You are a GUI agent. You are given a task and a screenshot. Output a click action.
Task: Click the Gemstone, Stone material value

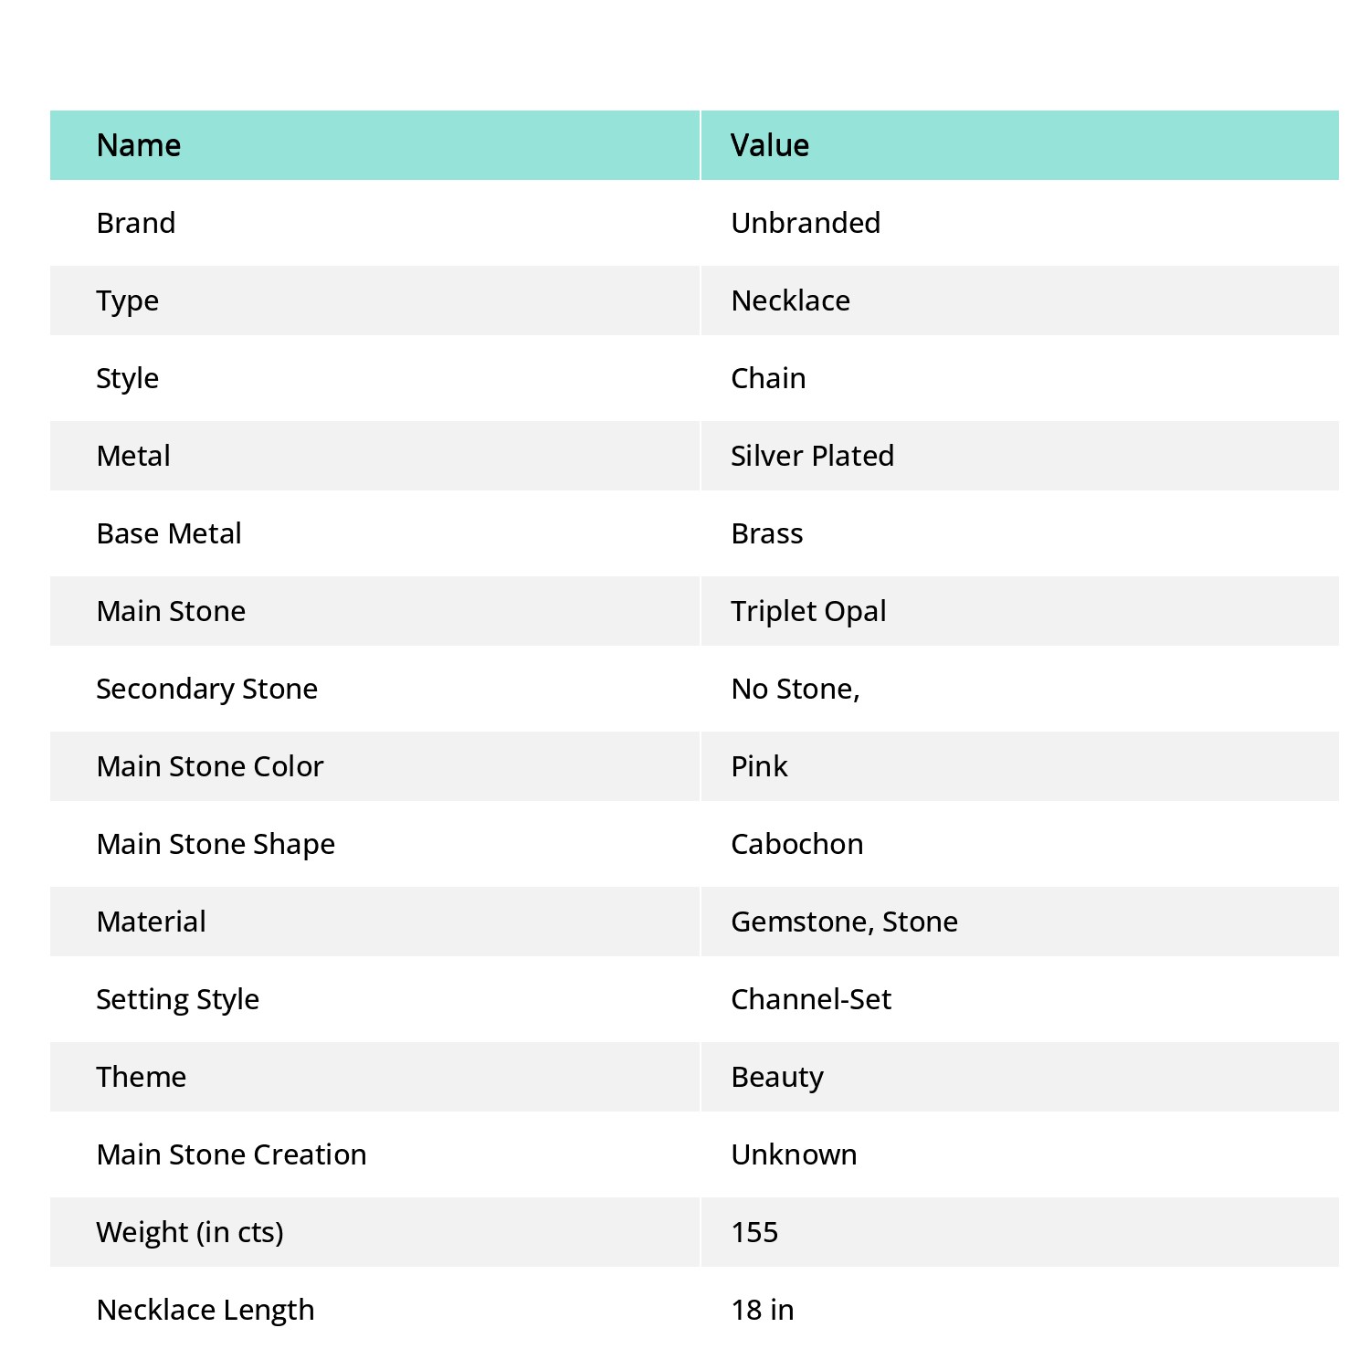[845, 922]
